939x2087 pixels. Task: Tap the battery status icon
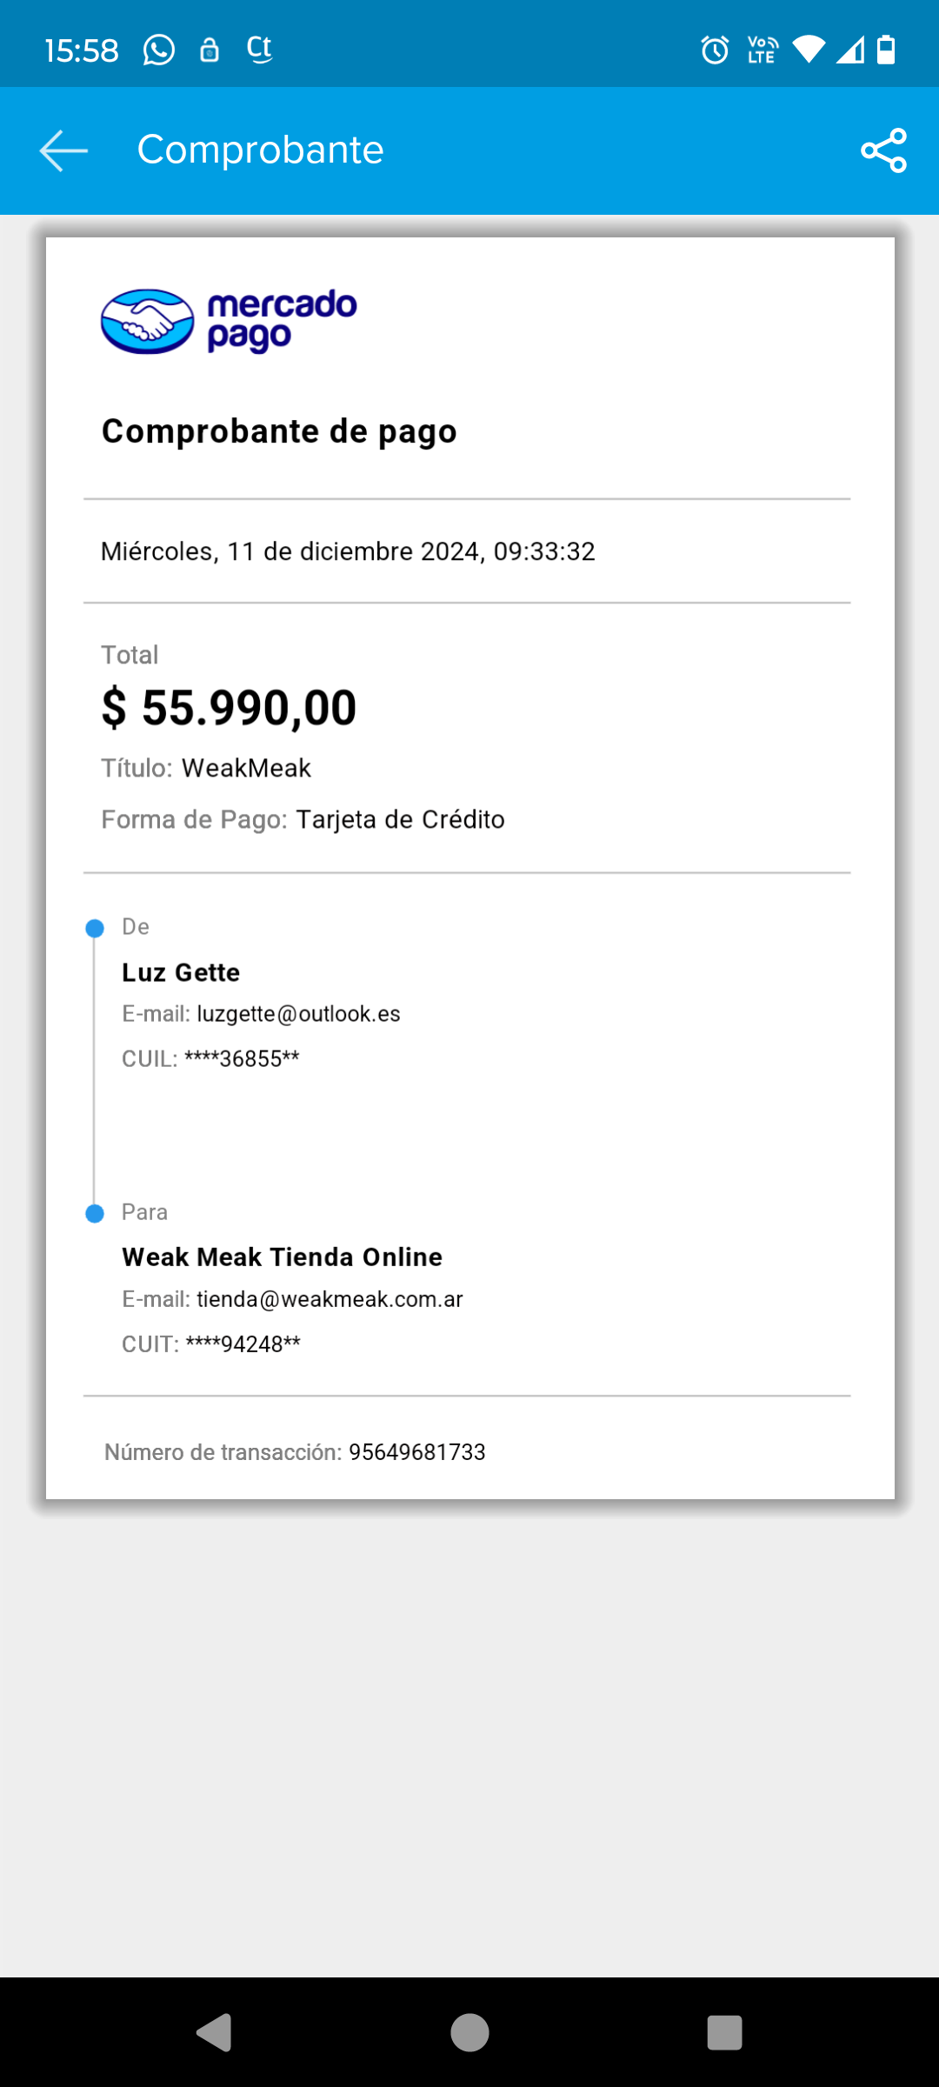(x=886, y=50)
